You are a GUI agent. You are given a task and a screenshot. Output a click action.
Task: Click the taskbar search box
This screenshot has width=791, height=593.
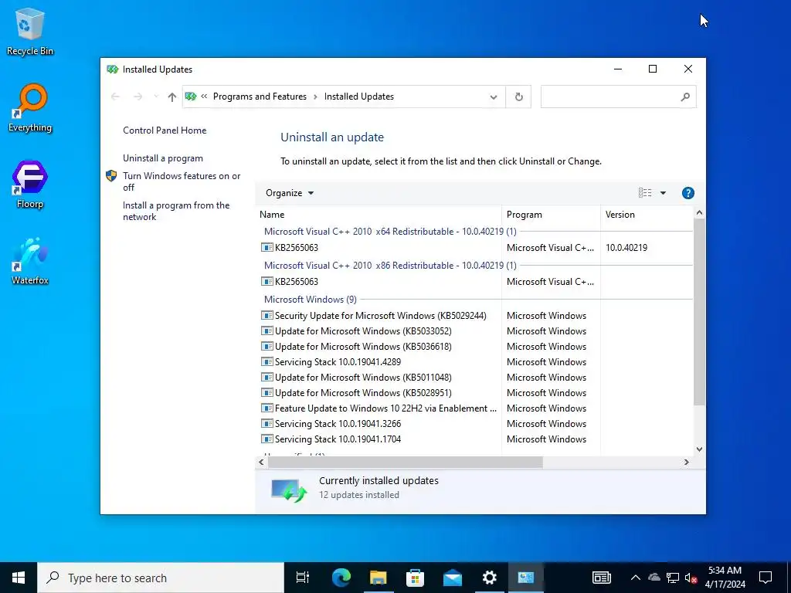161,578
